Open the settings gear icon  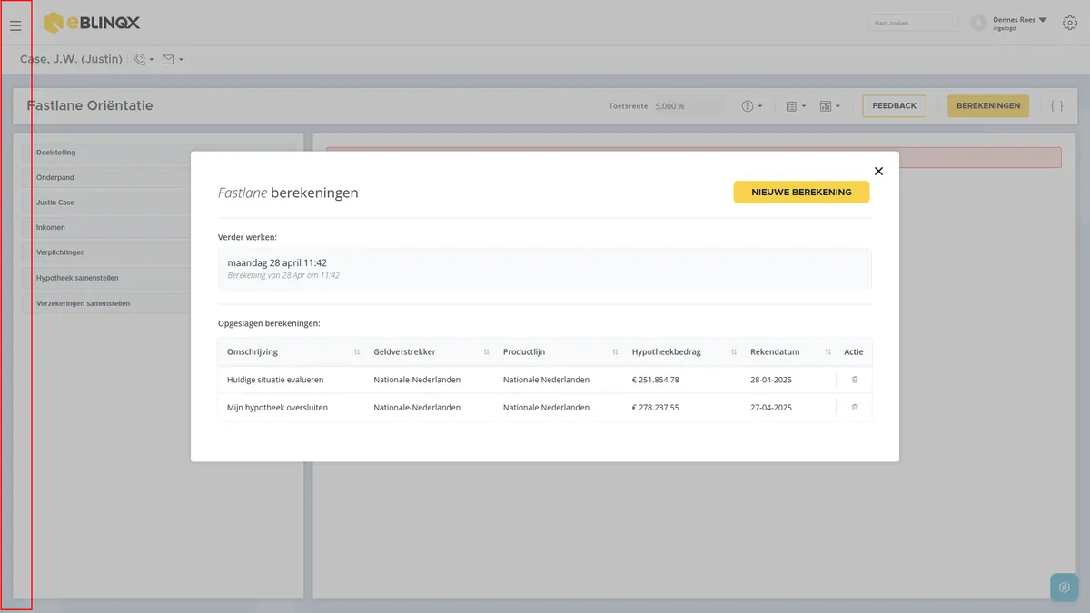(x=1070, y=23)
